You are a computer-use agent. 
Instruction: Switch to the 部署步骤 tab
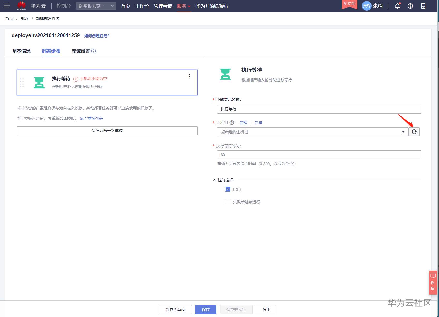point(51,51)
